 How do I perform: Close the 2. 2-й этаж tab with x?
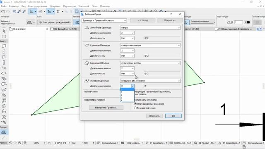click(47, 29)
